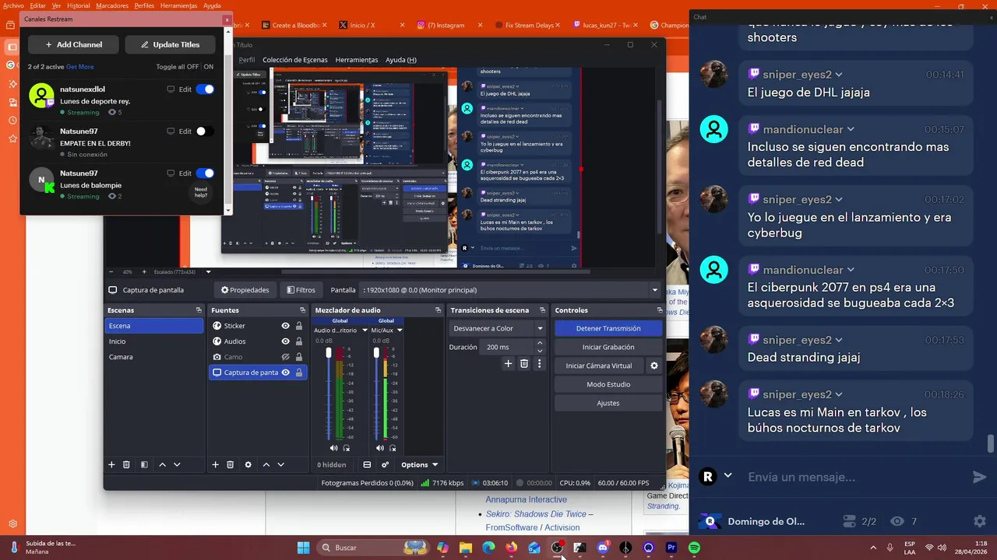Expand mandionuclear 00:15:07 message chevron

pyautogui.click(x=851, y=129)
